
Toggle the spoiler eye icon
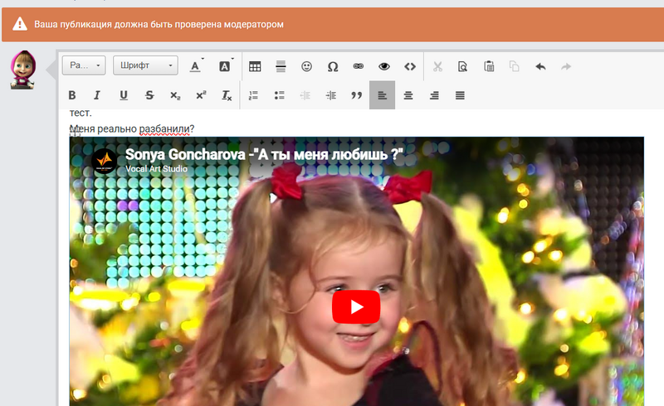coord(383,66)
